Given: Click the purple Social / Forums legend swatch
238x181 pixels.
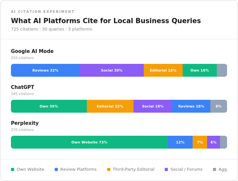Looking at the screenshot, I should pos(166,170).
